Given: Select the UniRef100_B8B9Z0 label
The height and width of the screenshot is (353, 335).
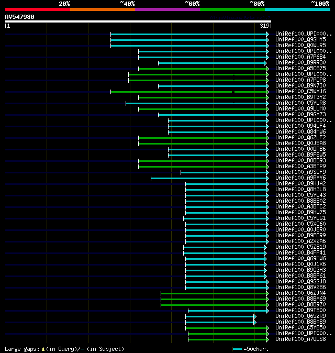Looking at the screenshot, I should (x=300, y=305).
